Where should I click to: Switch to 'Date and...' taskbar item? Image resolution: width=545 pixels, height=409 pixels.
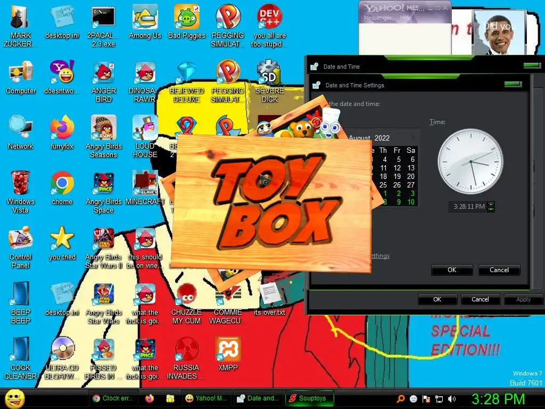[x=258, y=398]
